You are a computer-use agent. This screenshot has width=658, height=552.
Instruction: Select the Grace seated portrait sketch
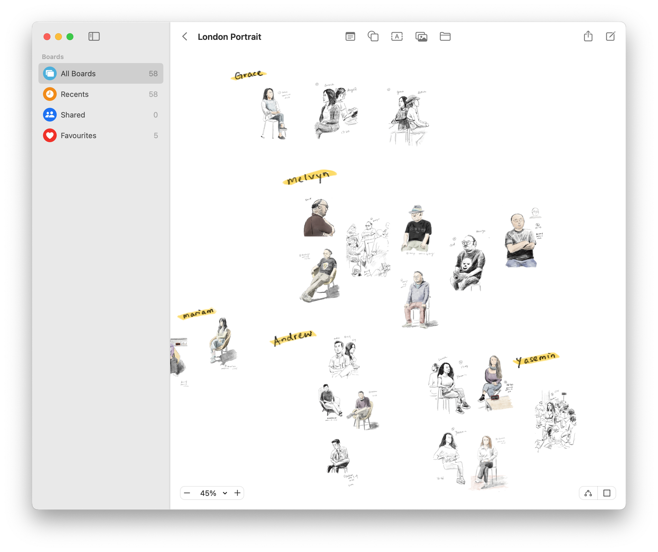(x=273, y=114)
